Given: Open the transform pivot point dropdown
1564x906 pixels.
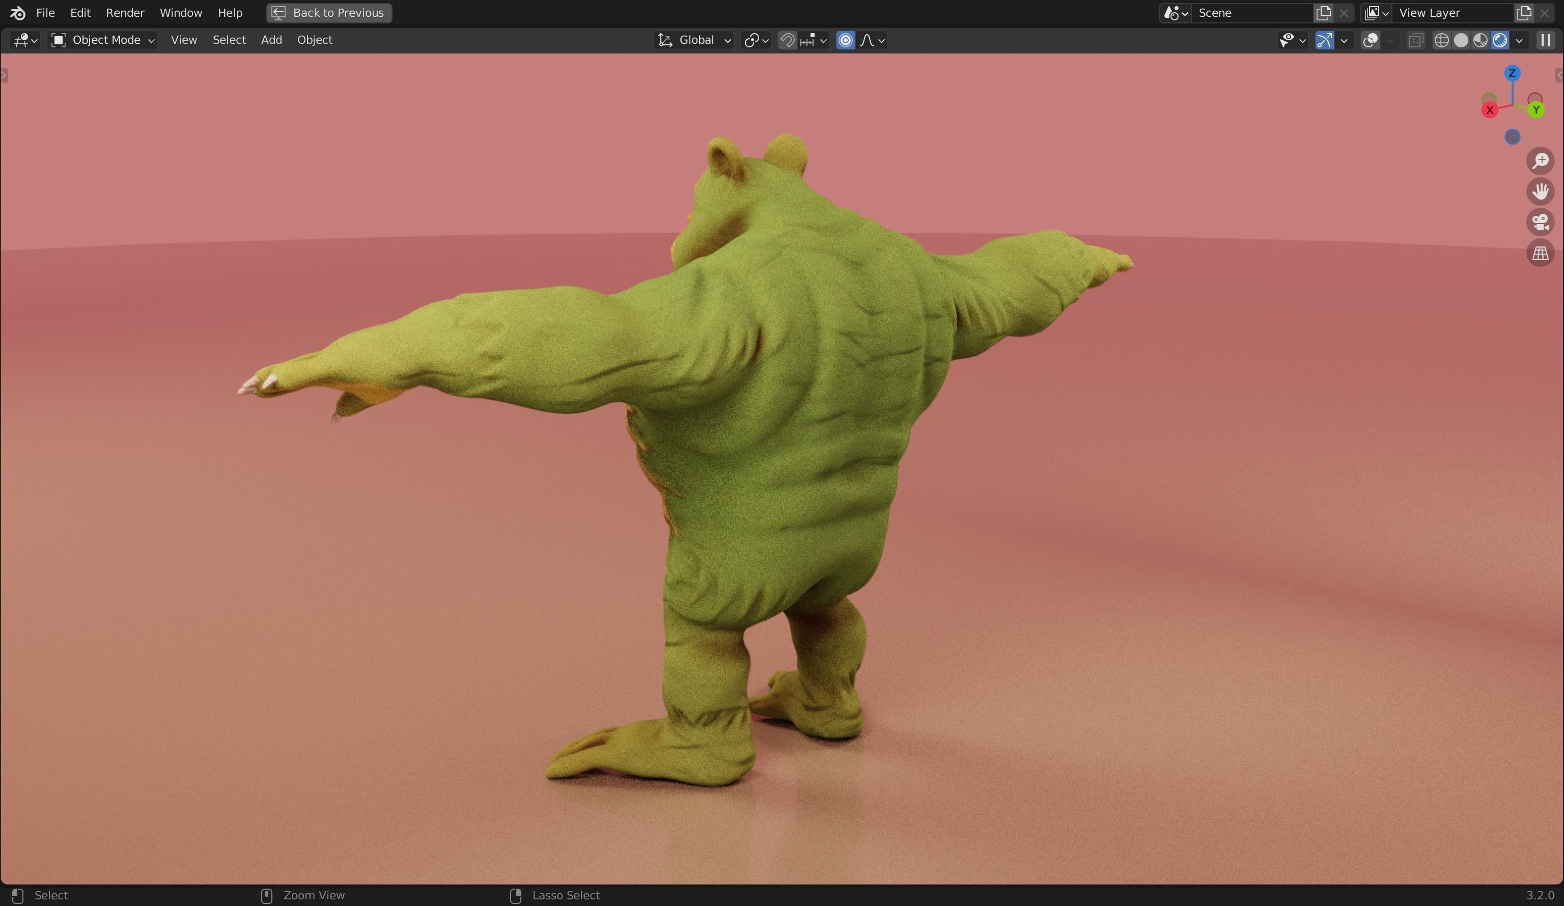Looking at the screenshot, I should [x=756, y=40].
